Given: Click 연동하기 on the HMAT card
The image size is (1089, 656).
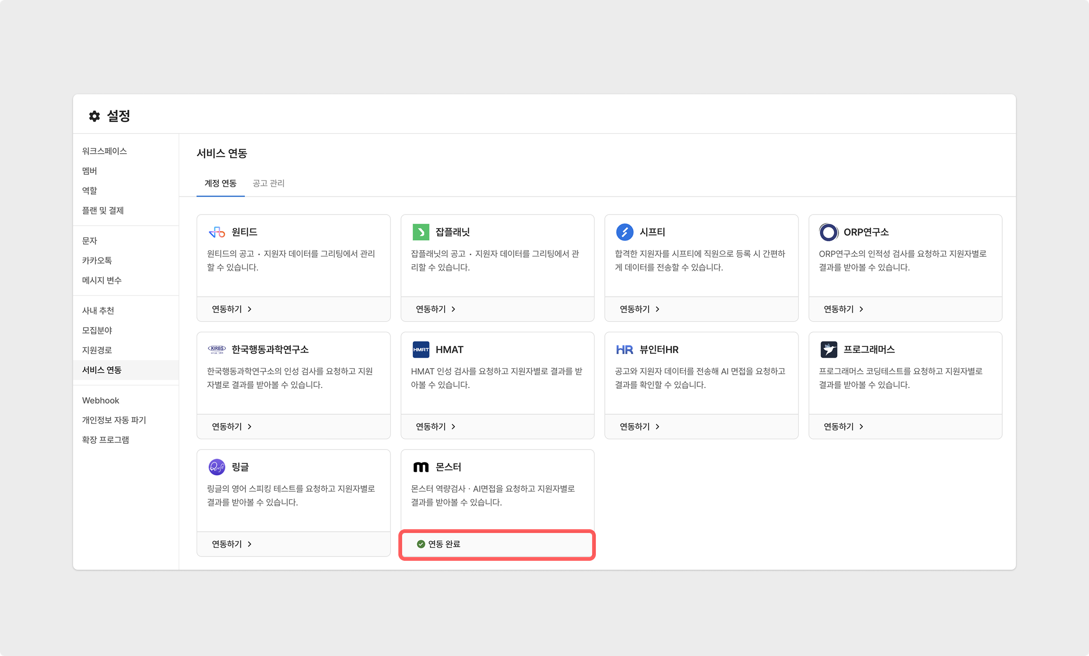Looking at the screenshot, I should 436,426.
